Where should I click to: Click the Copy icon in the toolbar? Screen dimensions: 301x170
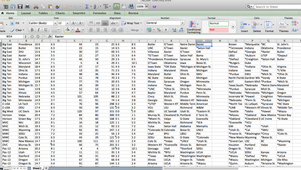(43, 6)
